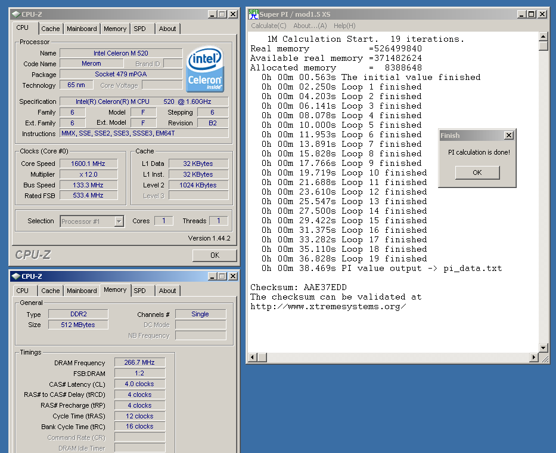
Task: Click the Version 1.44.2 label
Action: point(209,238)
